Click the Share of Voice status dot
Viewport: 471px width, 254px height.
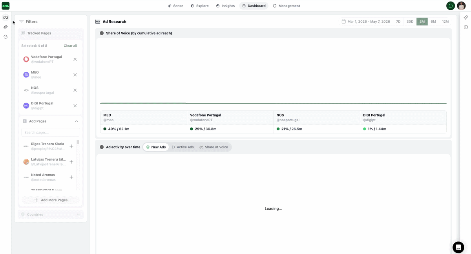[102, 33]
